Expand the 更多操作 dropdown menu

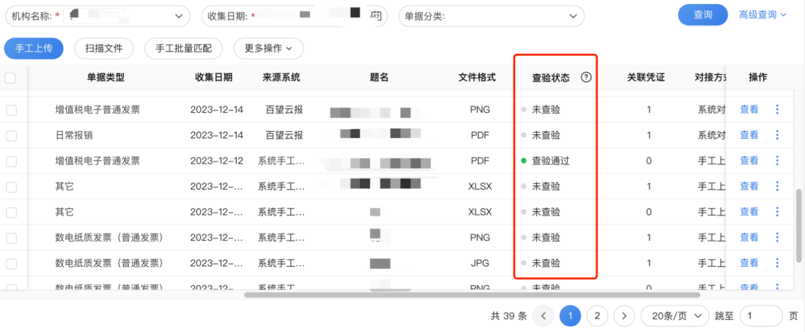[269, 48]
